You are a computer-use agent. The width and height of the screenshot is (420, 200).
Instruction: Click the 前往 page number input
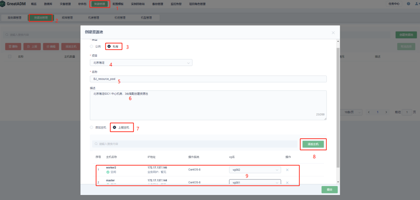407,112
